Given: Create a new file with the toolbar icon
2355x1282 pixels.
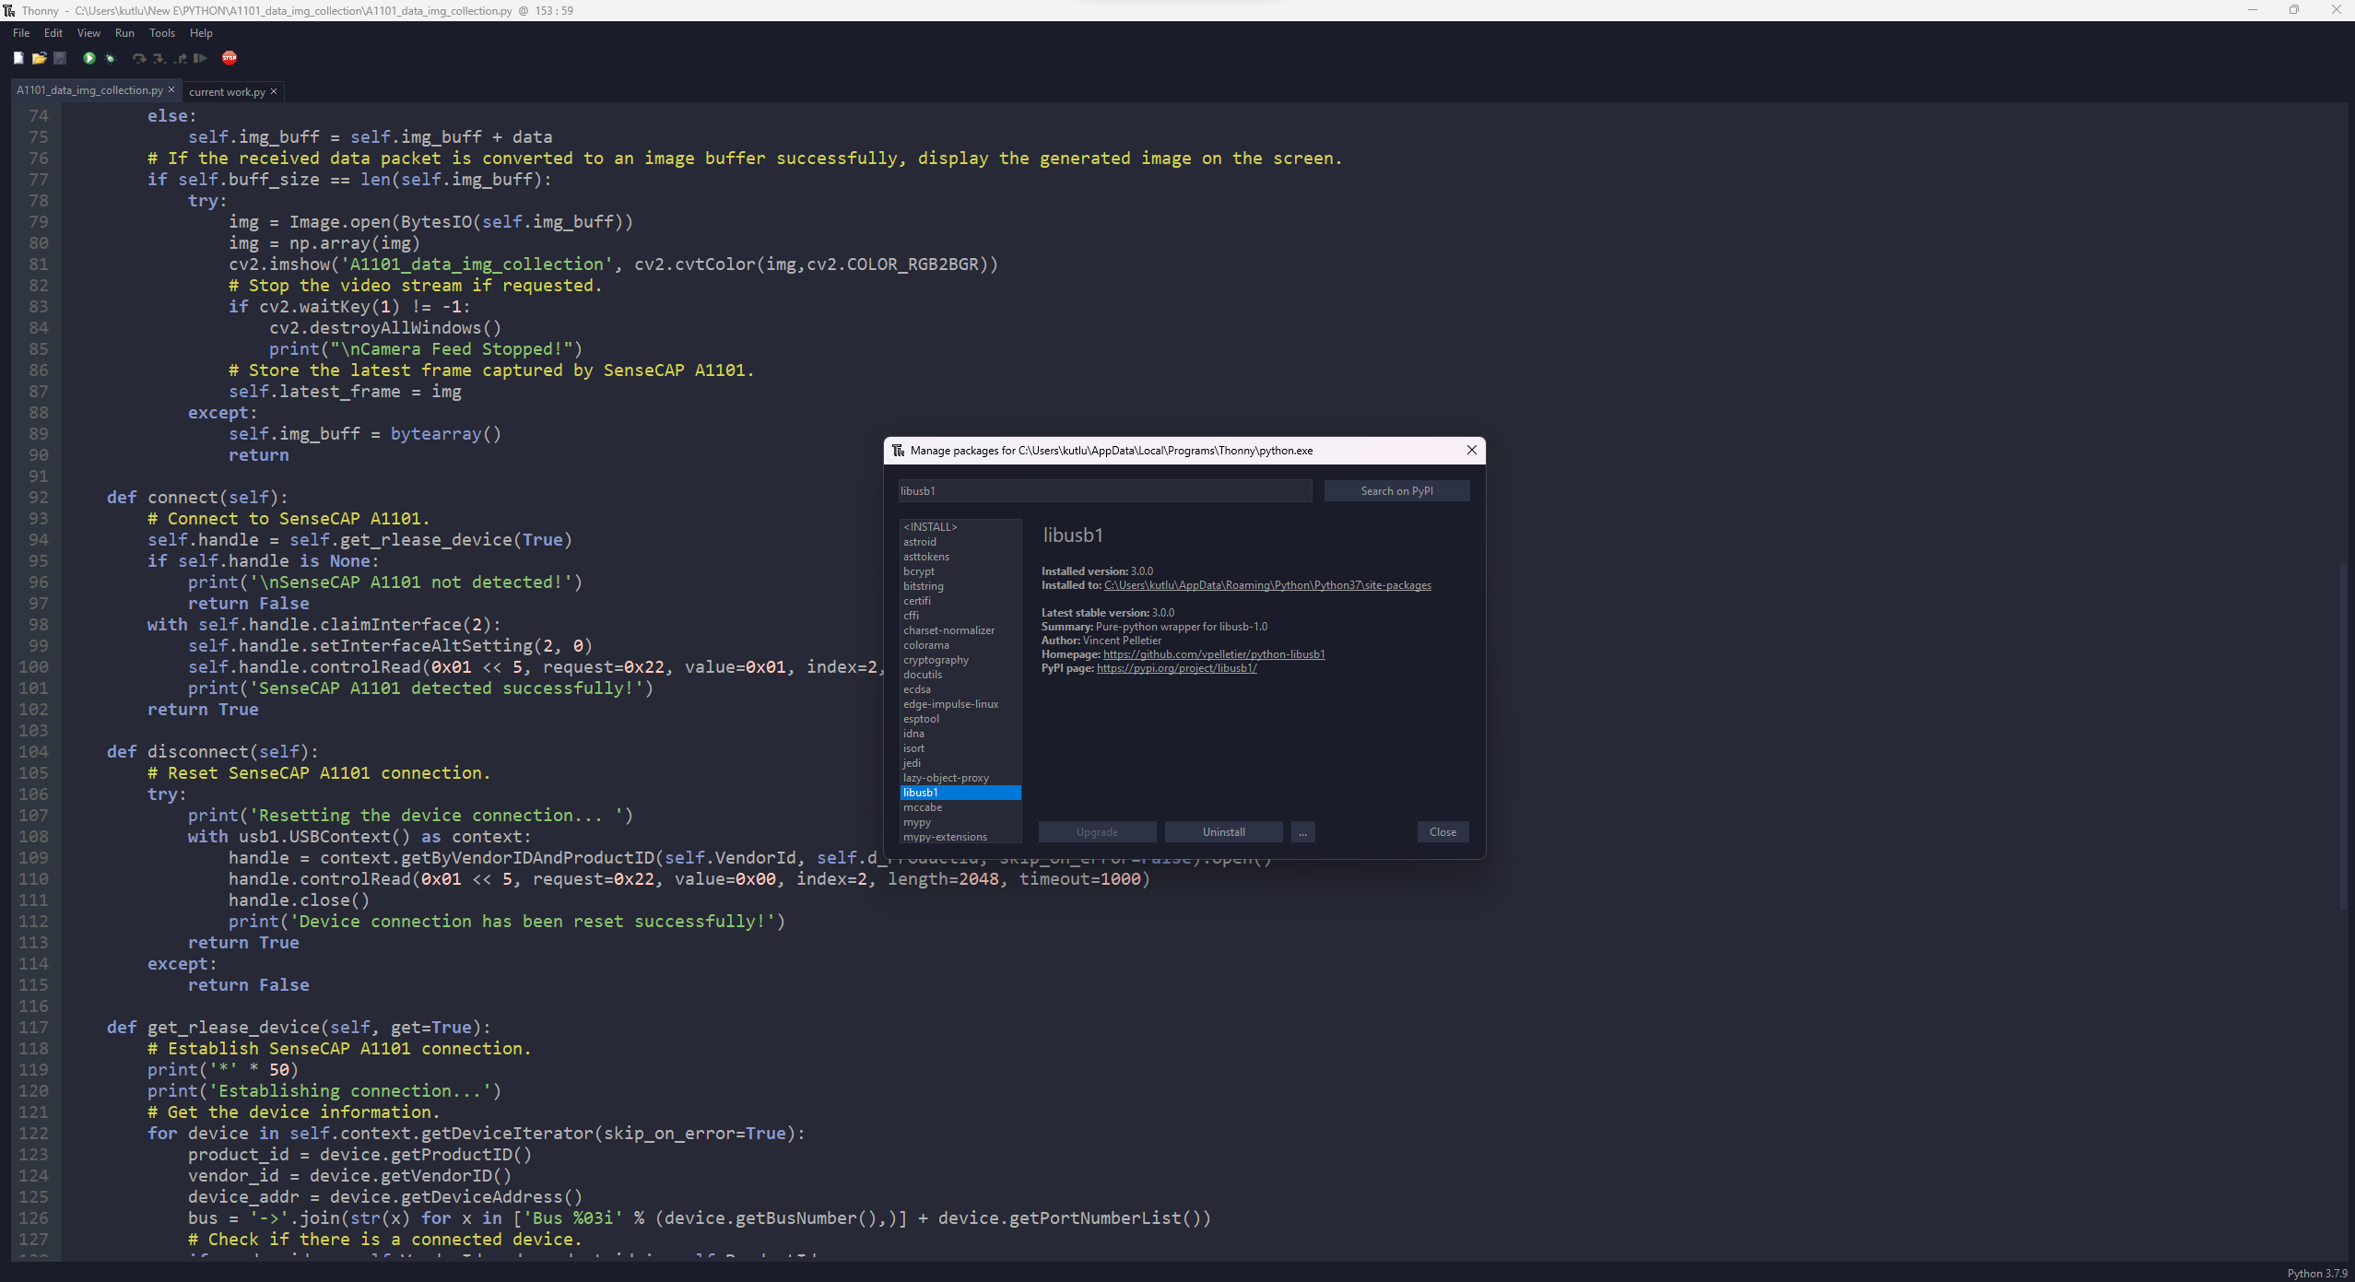Looking at the screenshot, I should click(x=18, y=58).
